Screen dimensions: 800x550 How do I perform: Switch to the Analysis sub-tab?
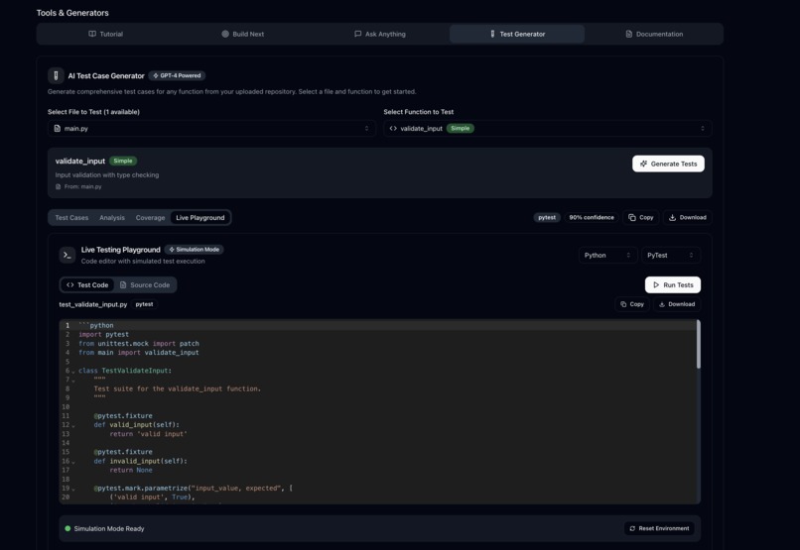pyautogui.click(x=112, y=218)
